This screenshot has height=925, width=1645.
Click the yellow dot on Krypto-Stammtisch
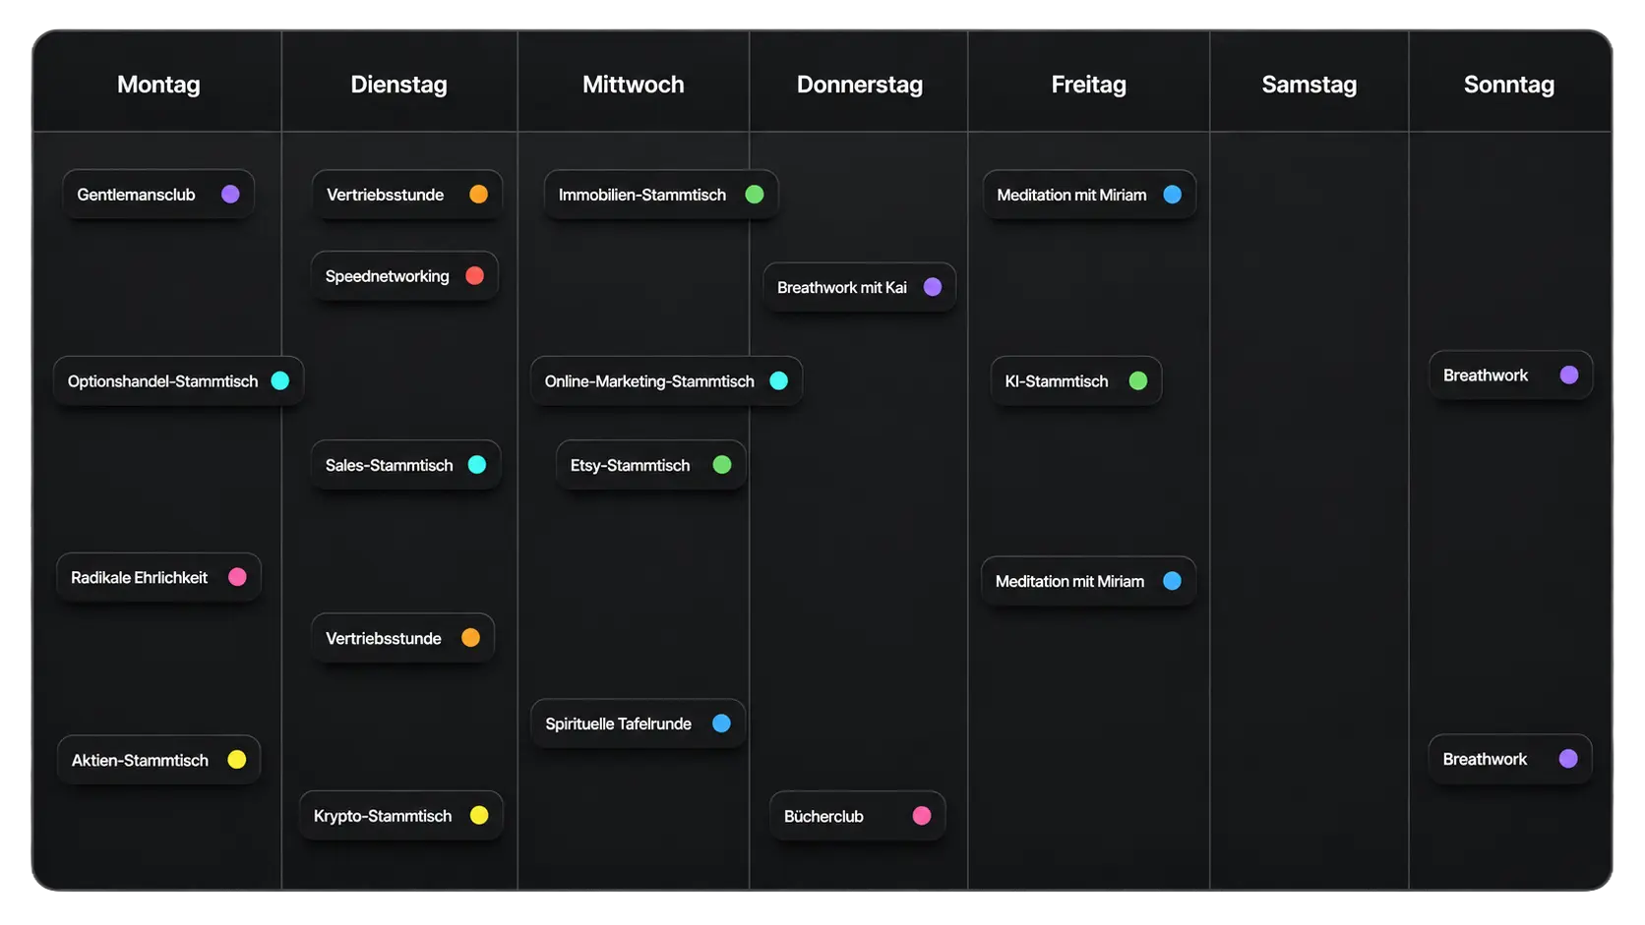click(479, 815)
